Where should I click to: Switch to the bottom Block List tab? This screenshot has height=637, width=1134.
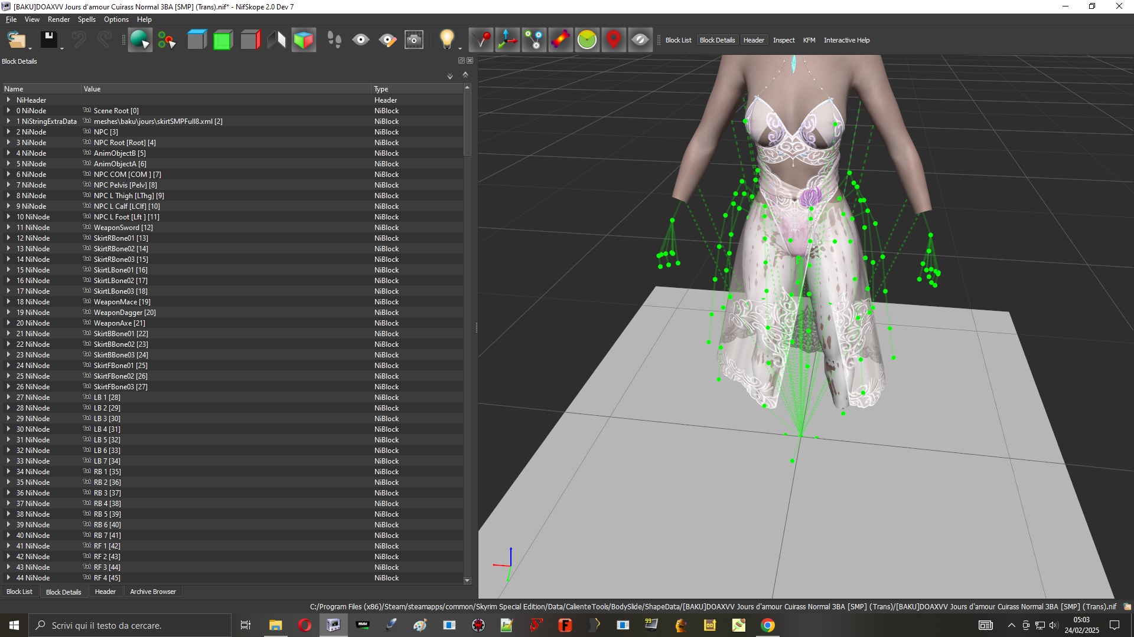pos(19,592)
